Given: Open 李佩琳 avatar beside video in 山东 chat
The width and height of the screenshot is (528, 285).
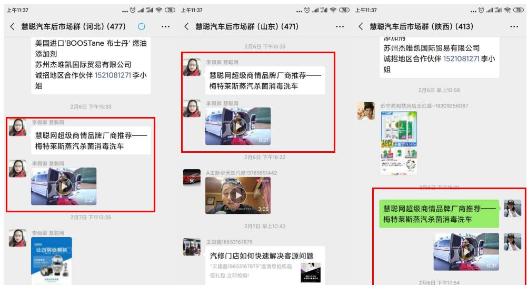Looking at the screenshot, I should point(192,109).
